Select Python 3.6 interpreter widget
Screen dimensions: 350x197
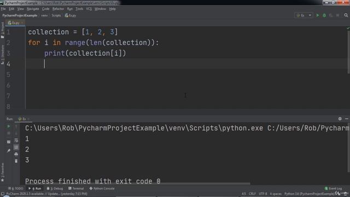click(x=310, y=194)
